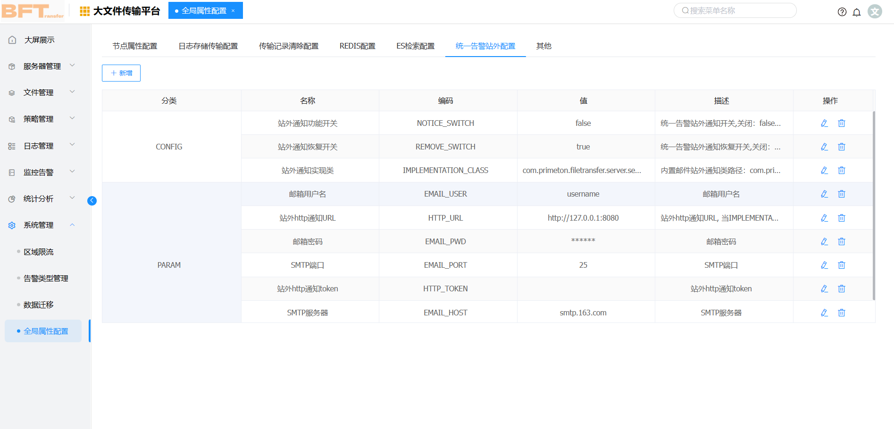Switch to REDIS配置 tab

(357, 46)
